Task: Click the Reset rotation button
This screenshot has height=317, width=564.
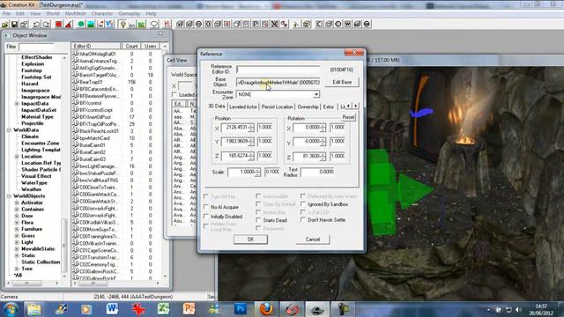Action: [x=348, y=117]
